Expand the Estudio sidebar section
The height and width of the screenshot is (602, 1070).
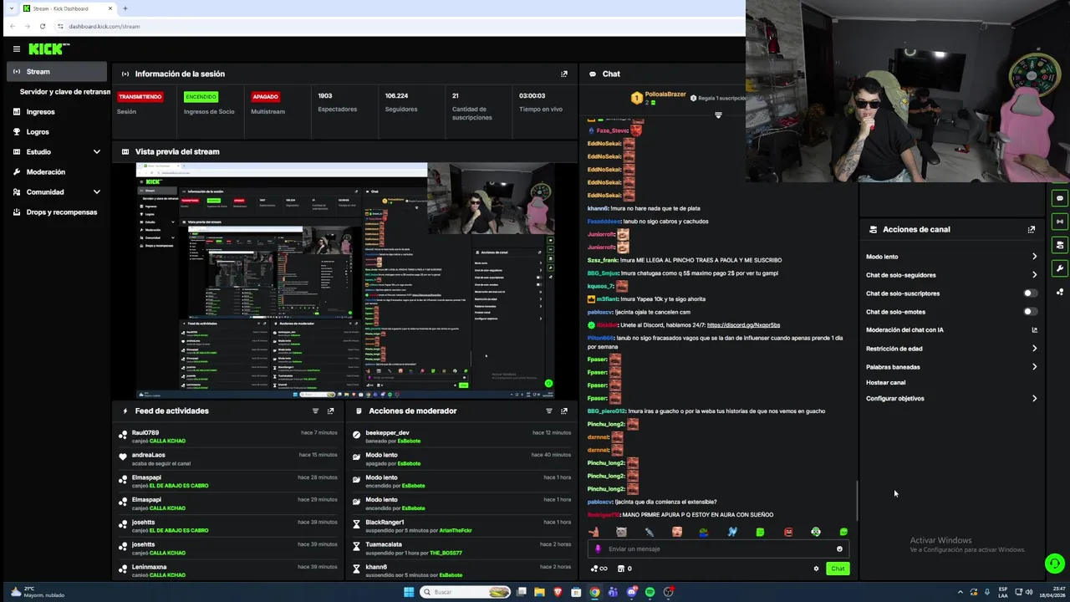click(x=96, y=152)
